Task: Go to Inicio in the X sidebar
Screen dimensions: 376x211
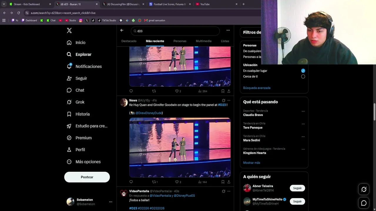Action: pos(76,42)
